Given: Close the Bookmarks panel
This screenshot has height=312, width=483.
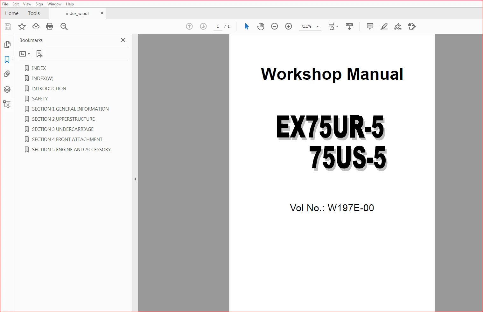Looking at the screenshot, I should coord(123,40).
